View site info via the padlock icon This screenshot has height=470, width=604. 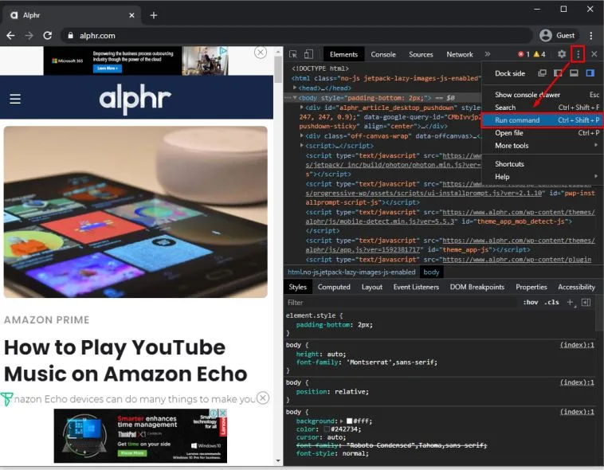point(70,35)
